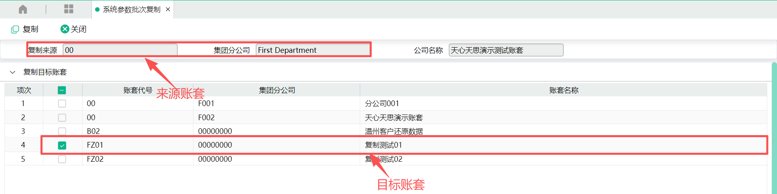Select the 天心天思演示账套 row
Screen dimensions: 777x194
[386, 117]
